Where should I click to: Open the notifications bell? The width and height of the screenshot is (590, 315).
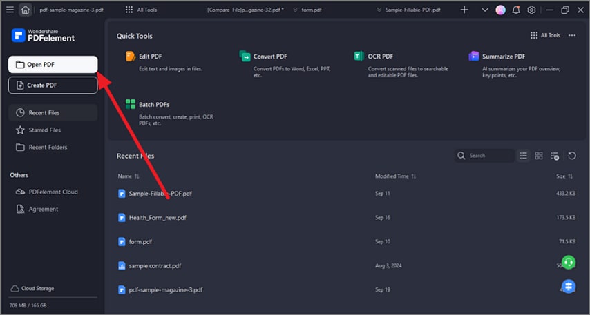click(x=515, y=10)
